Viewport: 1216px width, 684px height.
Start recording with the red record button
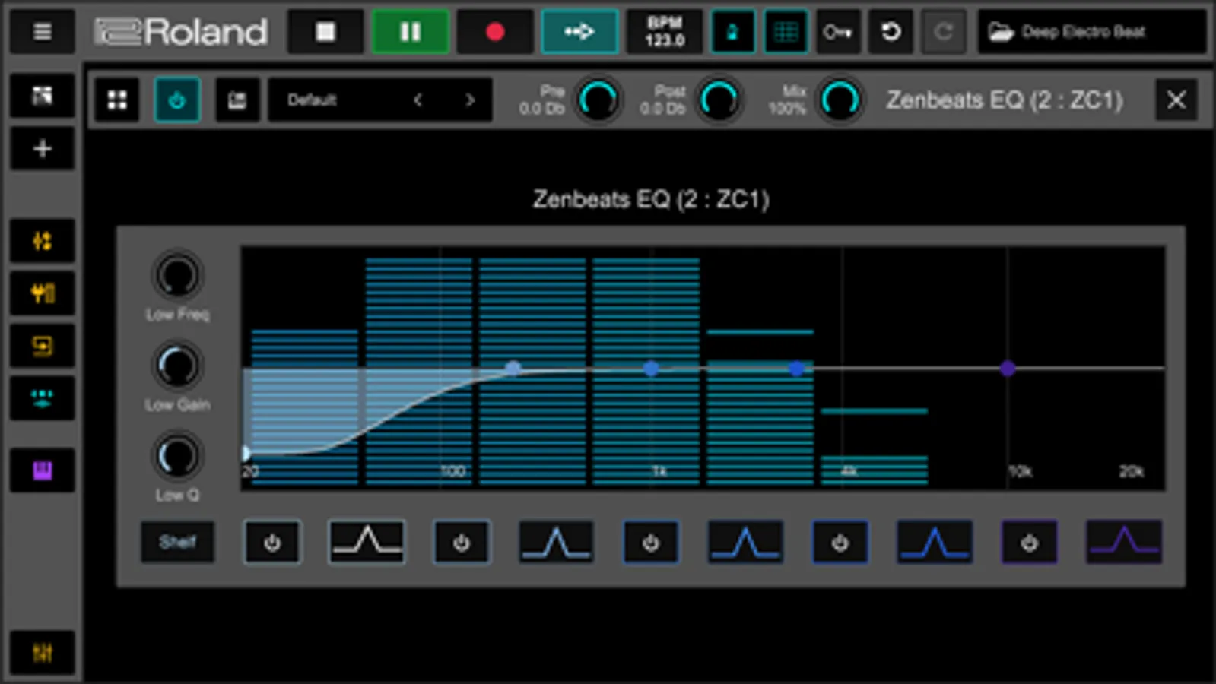point(495,32)
